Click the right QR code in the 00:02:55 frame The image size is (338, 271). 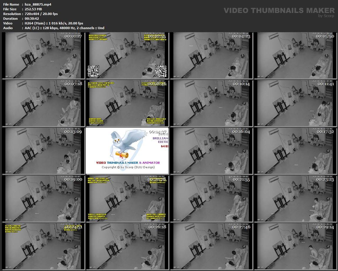161,71
